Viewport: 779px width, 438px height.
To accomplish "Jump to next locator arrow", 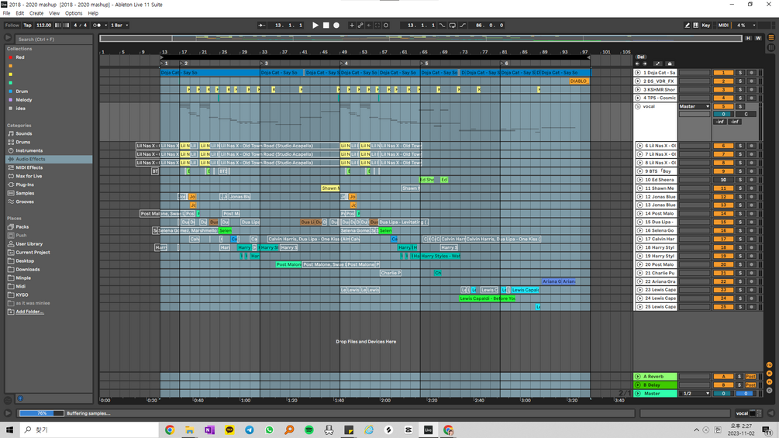I will pyautogui.click(x=645, y=64).
